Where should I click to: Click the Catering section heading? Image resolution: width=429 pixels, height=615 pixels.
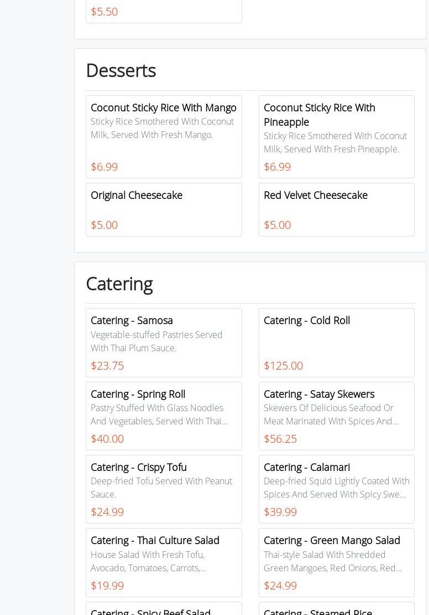pyautogui.click(x=119, y=284)
